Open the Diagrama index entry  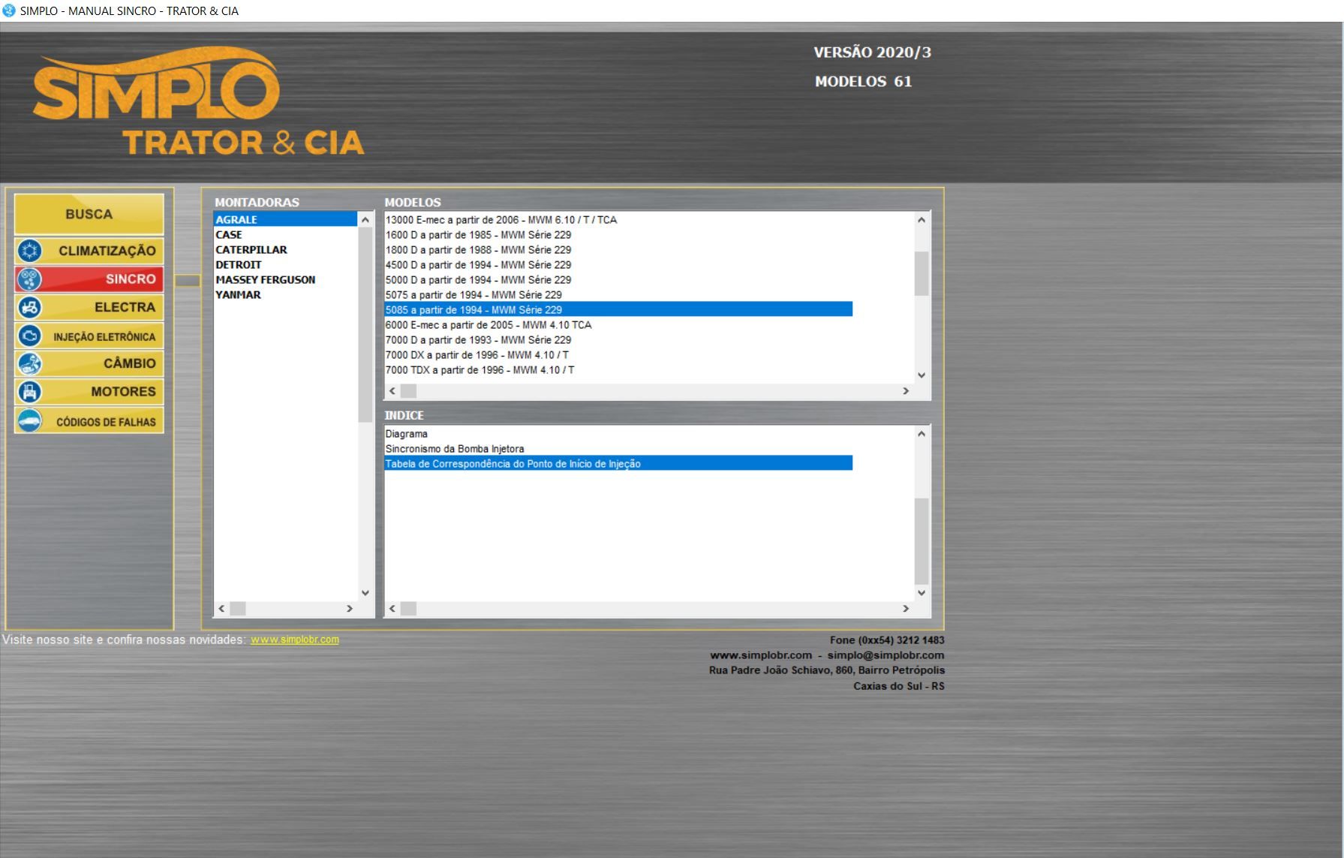coord(406,434)
